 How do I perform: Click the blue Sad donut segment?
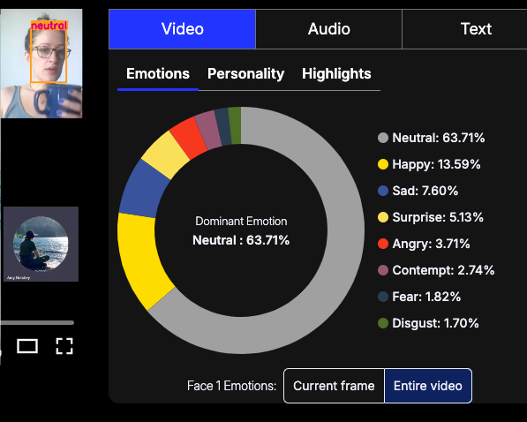point(144,190)
